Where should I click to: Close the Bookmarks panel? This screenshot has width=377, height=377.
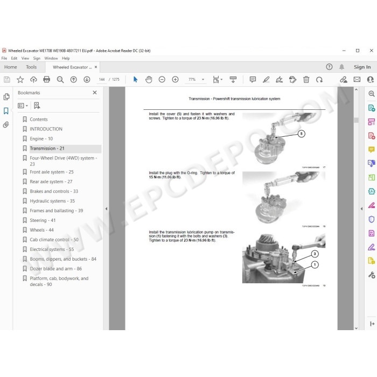(x=95, y=93)
